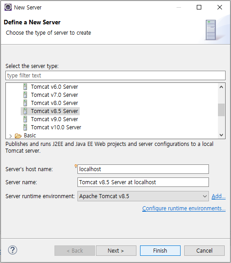This screenshot has width=231, height=263.
Task: Click the Cancel button
Action: pos(204,250)
